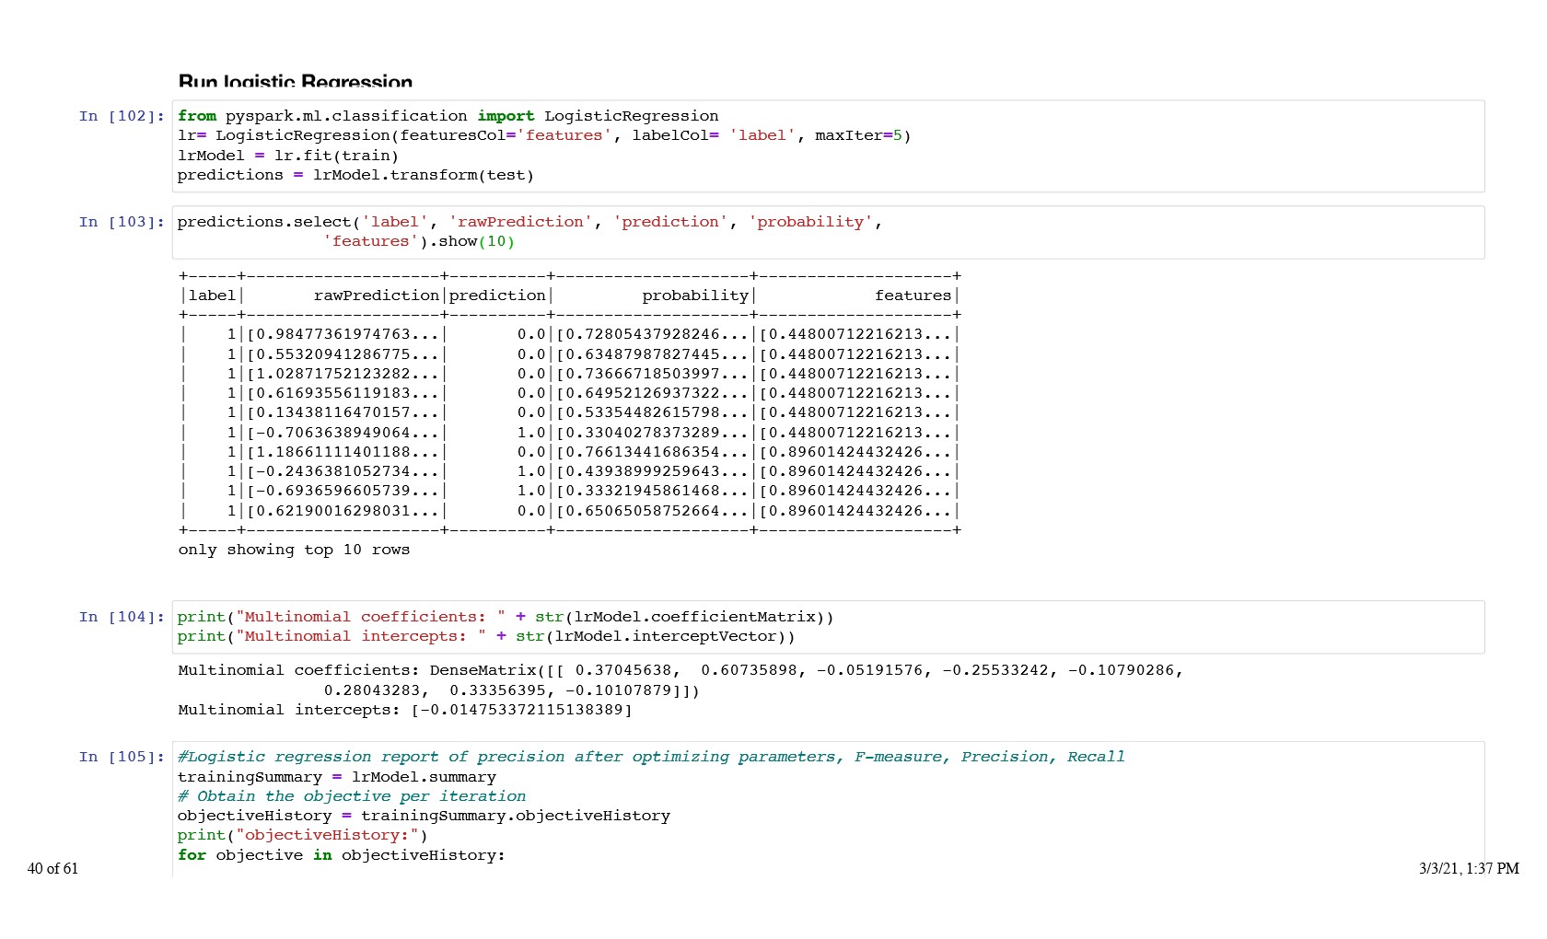Viewport: 1547px width, 939px height.
Task: Click the predictions = lrModel.transform(test) line
Action: 355,175
